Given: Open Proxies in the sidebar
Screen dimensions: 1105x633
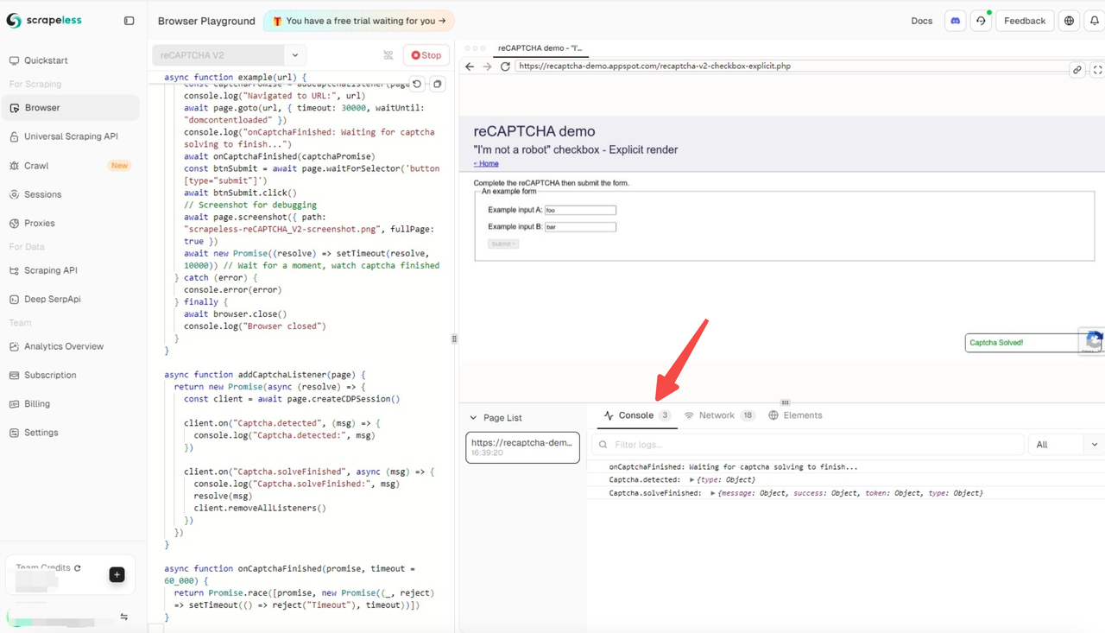Looking at the screenshot, I should (x=40, y=223).
